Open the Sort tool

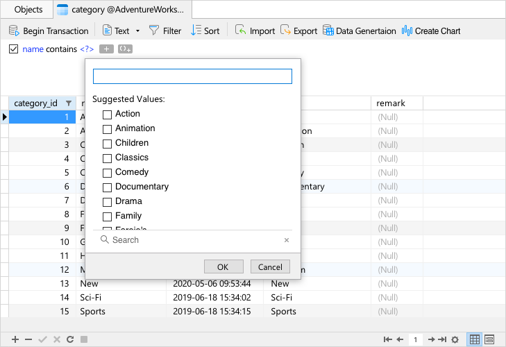[205, 31]
